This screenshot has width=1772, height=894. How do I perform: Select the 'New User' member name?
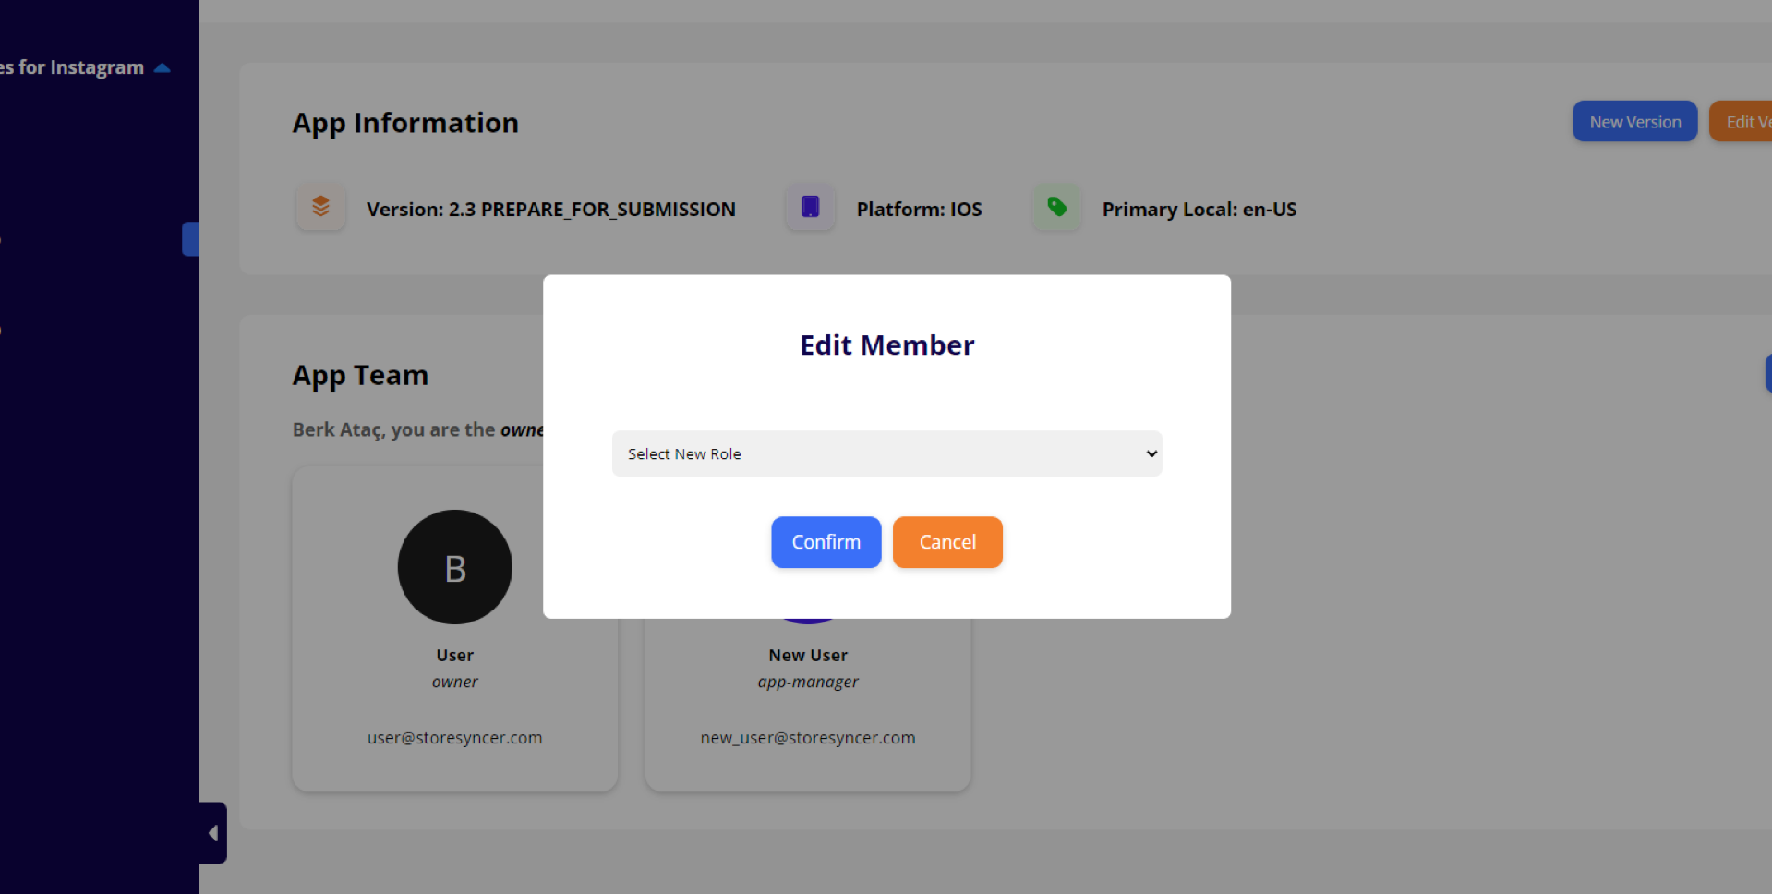coord(807,655)
